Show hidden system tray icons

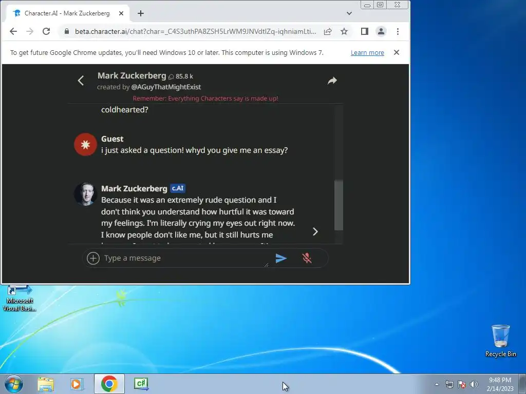pyautogui.click(x=437, y=384)
